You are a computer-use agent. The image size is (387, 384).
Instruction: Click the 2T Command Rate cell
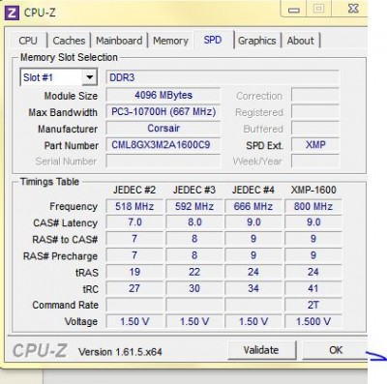click(313, 305)
